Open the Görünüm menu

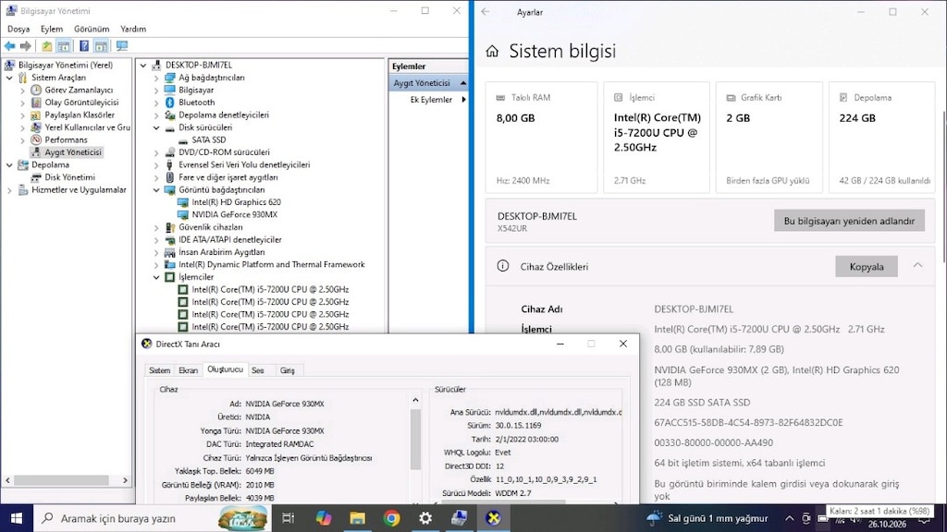point(92,29)
